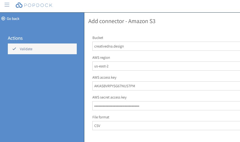Click the AWS region label

click(x=101, y=57)
